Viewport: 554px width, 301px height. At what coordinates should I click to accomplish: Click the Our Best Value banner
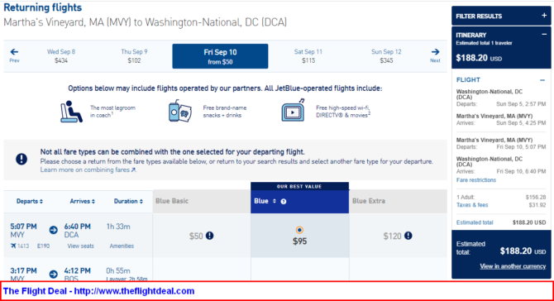299,186
